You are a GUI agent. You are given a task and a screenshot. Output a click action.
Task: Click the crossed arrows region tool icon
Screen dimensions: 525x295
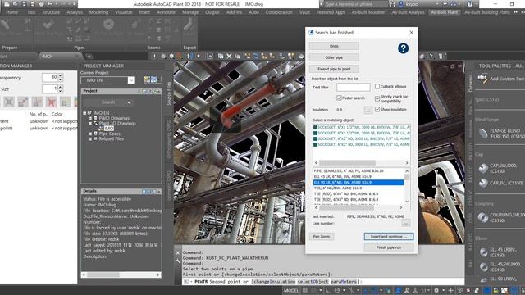[9, 102]
